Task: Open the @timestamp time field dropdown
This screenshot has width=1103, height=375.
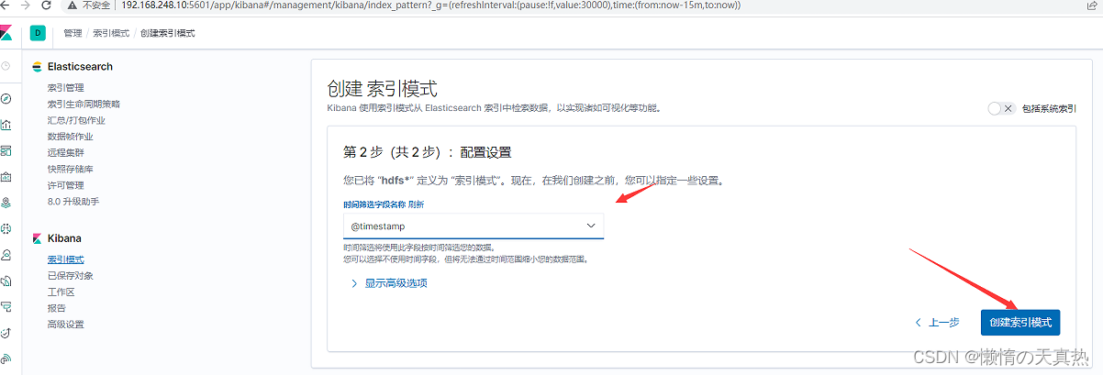Action: [474, 226]
